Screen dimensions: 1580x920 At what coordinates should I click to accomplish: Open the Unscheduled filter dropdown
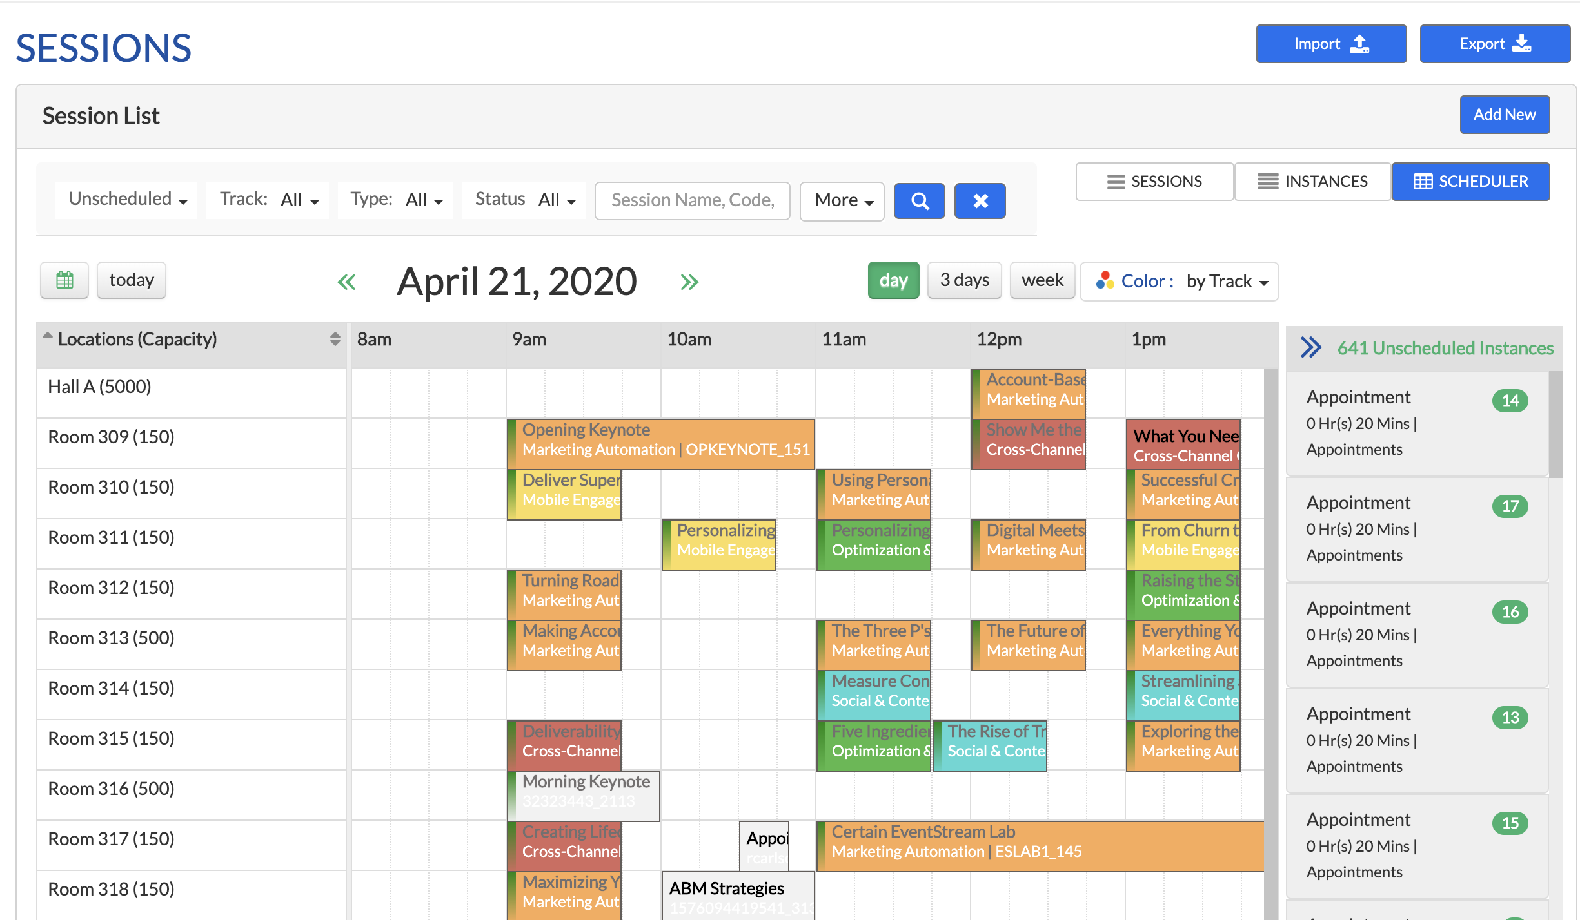pyautogui.click(x=127, y=200)
